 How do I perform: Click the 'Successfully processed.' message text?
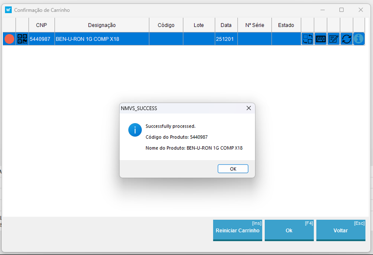[x=170, y=126]
